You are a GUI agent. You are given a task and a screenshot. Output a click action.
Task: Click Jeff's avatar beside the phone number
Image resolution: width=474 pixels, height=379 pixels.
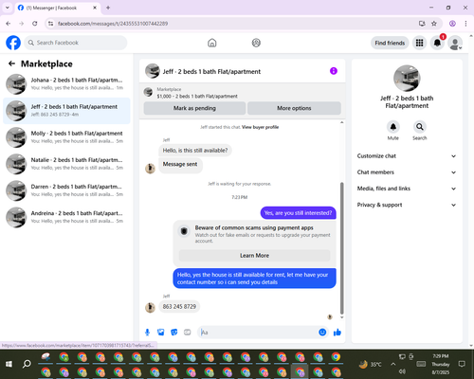(x=150, y=307)
